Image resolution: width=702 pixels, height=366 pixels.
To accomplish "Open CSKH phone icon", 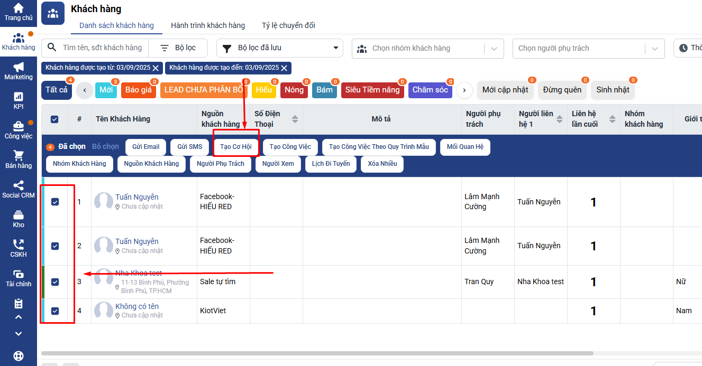I will [x=19, y=248].
